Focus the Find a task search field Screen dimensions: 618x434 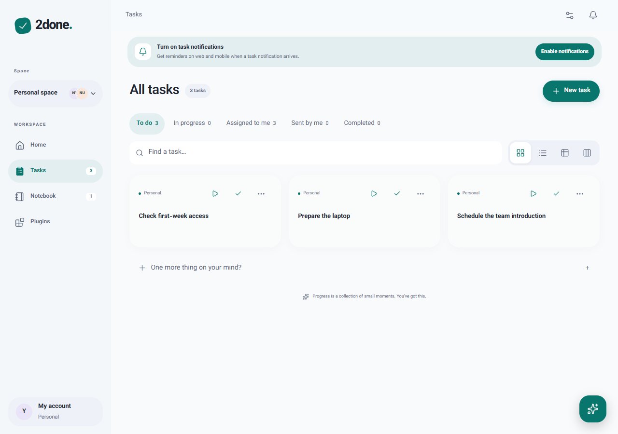point(316,152)
